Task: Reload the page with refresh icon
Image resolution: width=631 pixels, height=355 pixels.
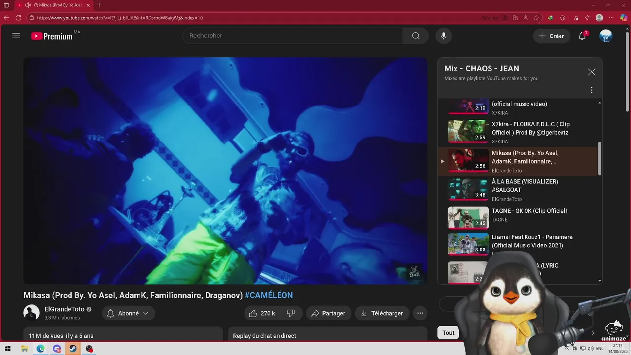Action: pyautogui.click(x=18, y=18)
